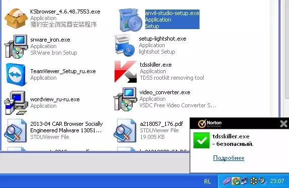
Task: Click the anvil-studio-setup.exe installer icon
Action: click(x=131, y=20)
